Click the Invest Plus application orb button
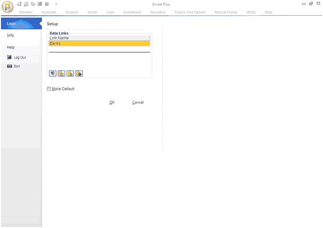Image resolution: width=323 pixels, height=228 pixels. point(7,8)
